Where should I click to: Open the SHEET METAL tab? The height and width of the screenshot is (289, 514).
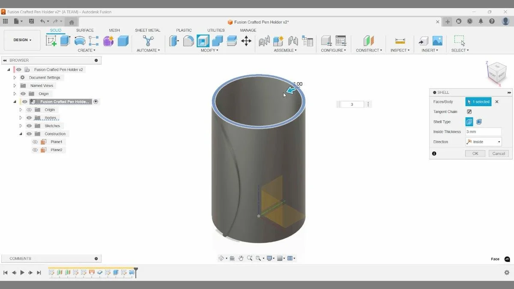148,30
